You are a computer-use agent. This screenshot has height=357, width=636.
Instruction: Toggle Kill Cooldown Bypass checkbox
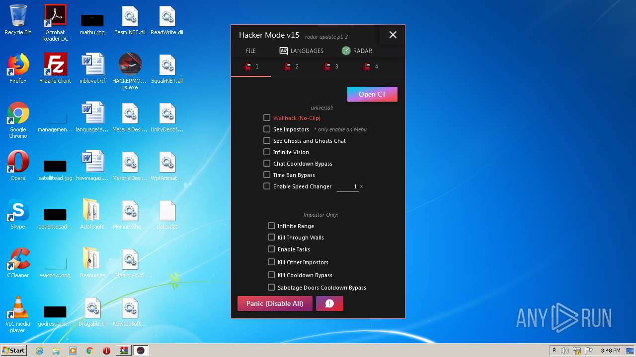point(271,275)
